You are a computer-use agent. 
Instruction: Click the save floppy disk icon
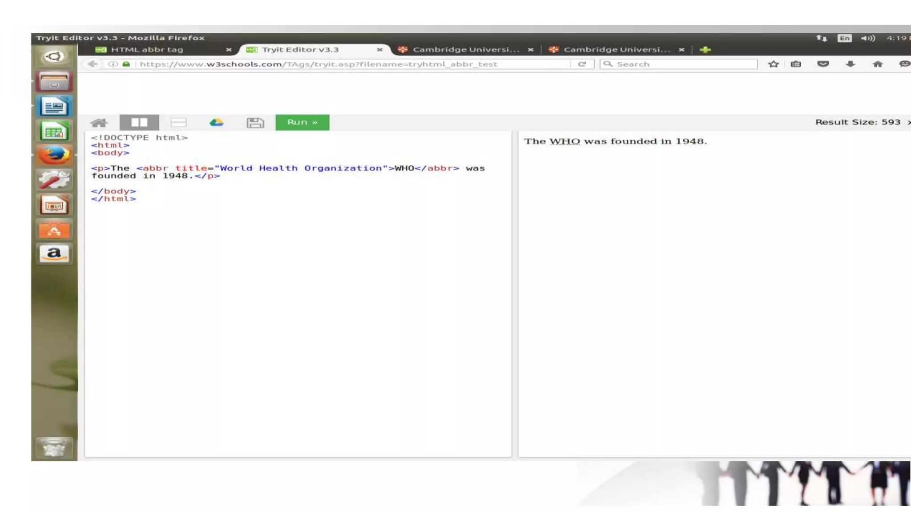pos(255,123)
